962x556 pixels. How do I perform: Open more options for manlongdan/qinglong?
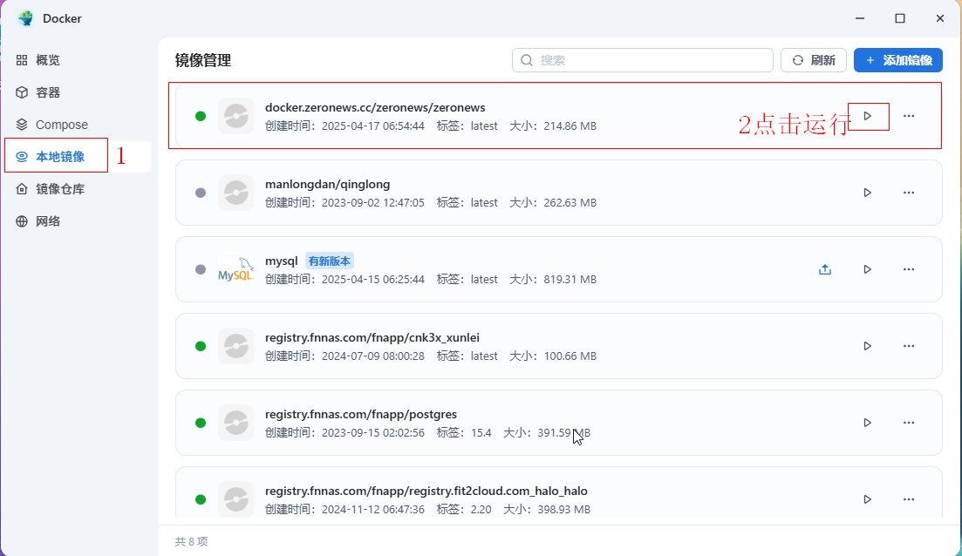pos(909,193)
